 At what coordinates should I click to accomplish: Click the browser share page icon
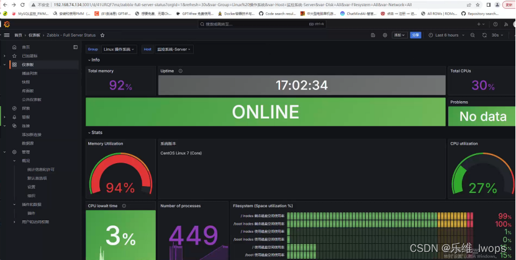point(469,4)
